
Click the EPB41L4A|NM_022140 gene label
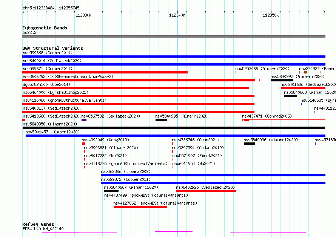(x=43, y=229)
